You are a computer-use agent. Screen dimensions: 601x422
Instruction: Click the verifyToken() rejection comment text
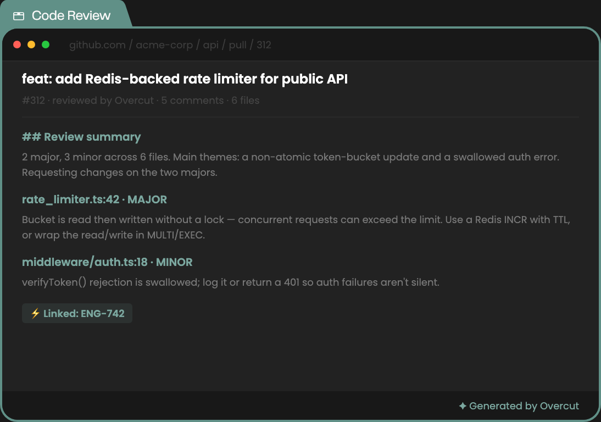(231, 282)
